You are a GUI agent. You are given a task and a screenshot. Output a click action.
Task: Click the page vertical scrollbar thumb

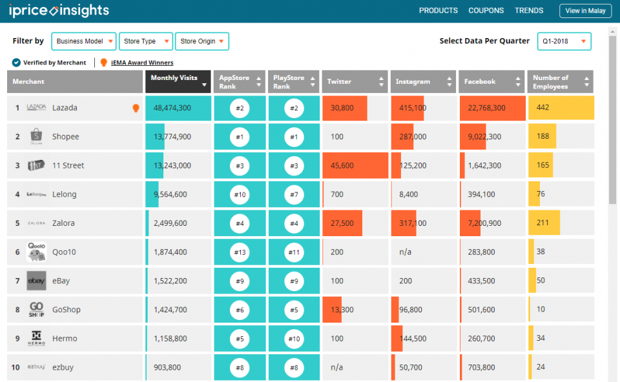[612, 121]
